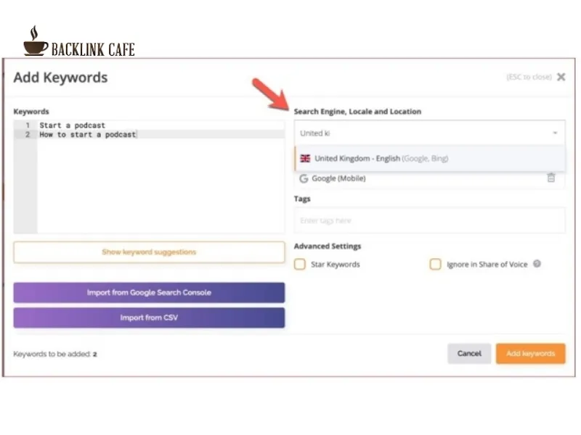Click into the Enter tags here field

tap(430, 220)
